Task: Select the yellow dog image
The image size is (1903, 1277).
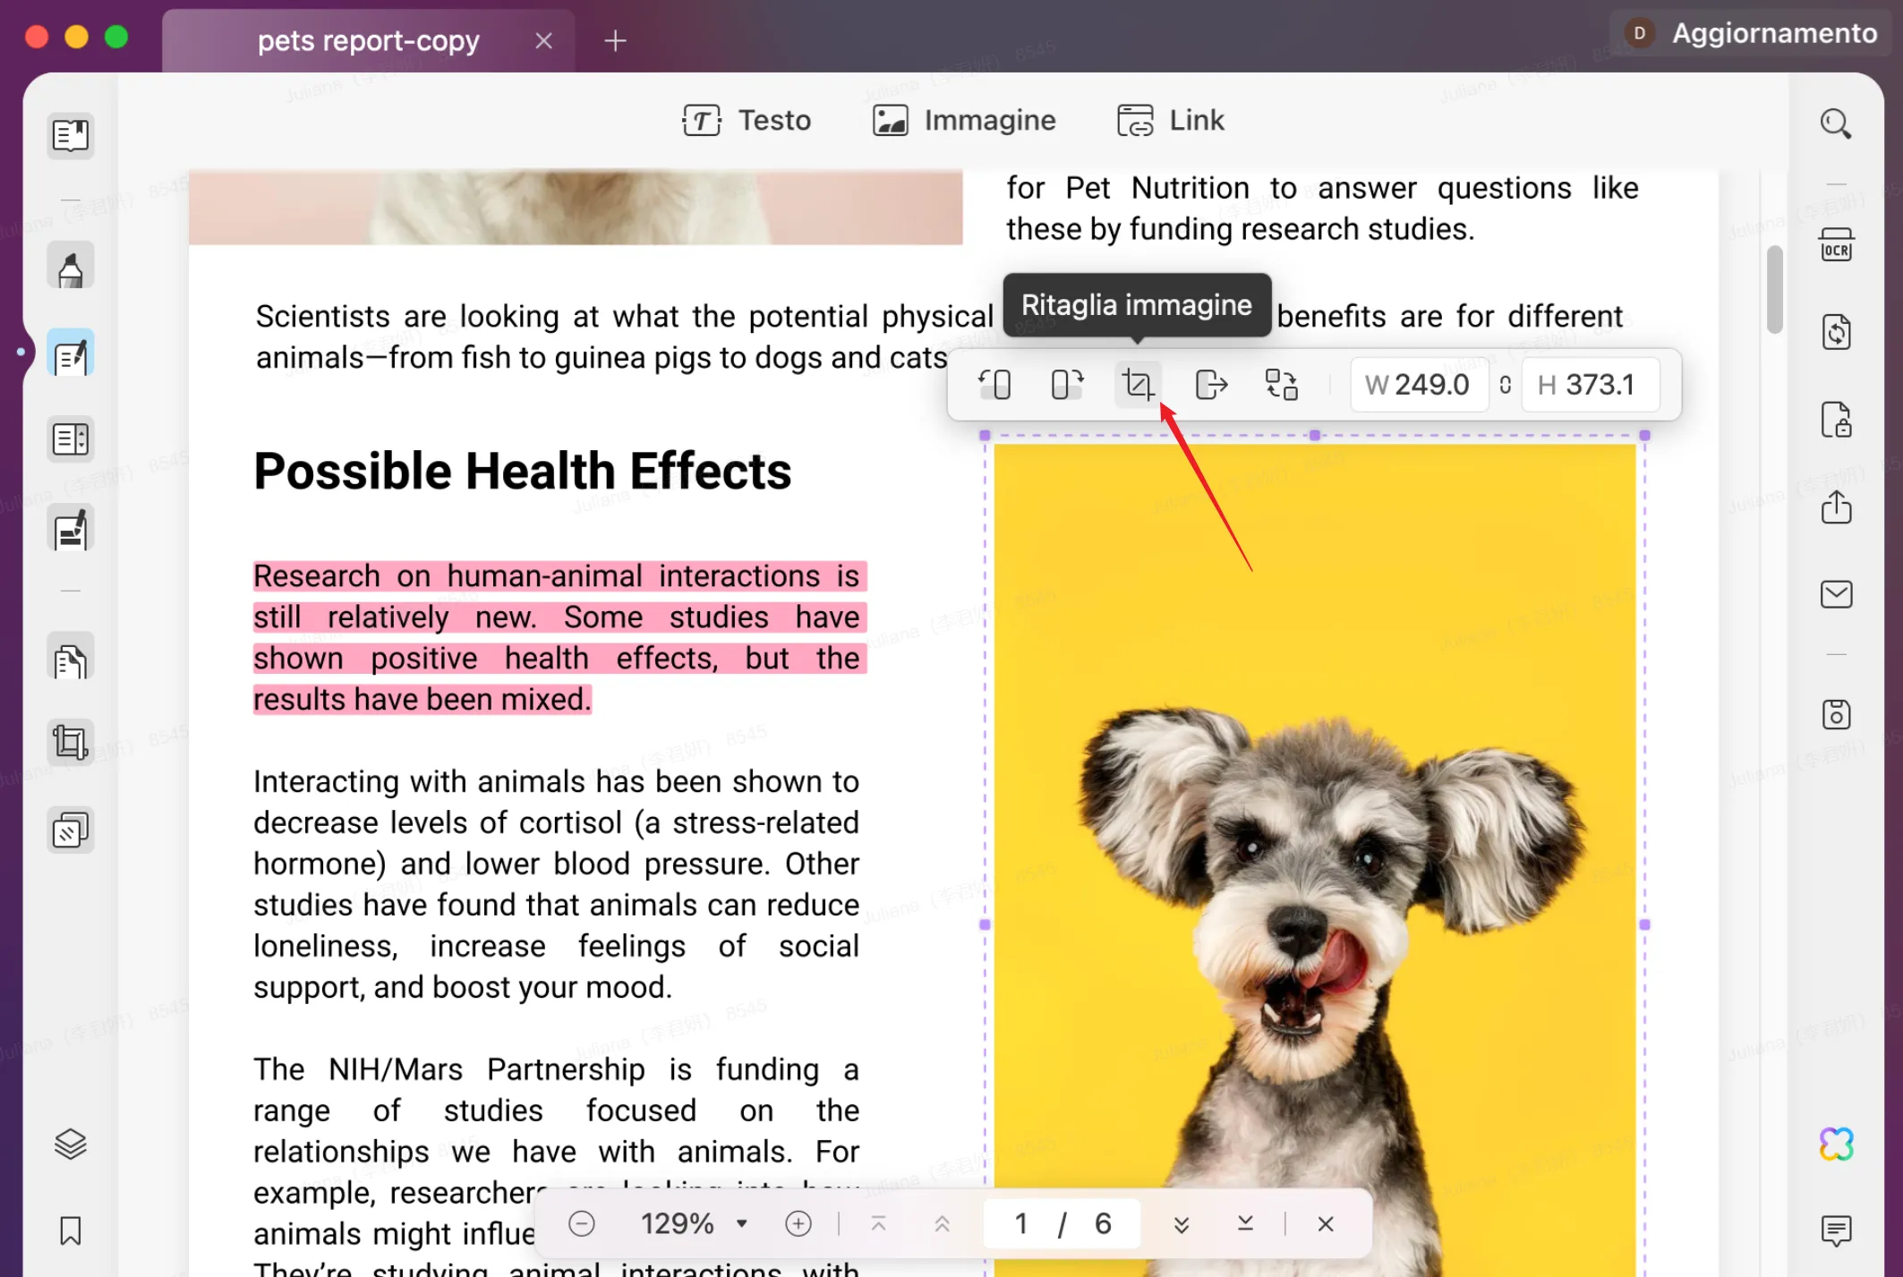Action: [1315, 859]
